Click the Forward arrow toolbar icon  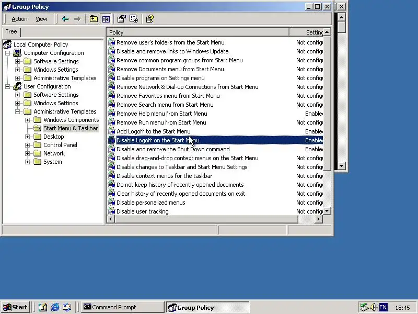point(77,19)
